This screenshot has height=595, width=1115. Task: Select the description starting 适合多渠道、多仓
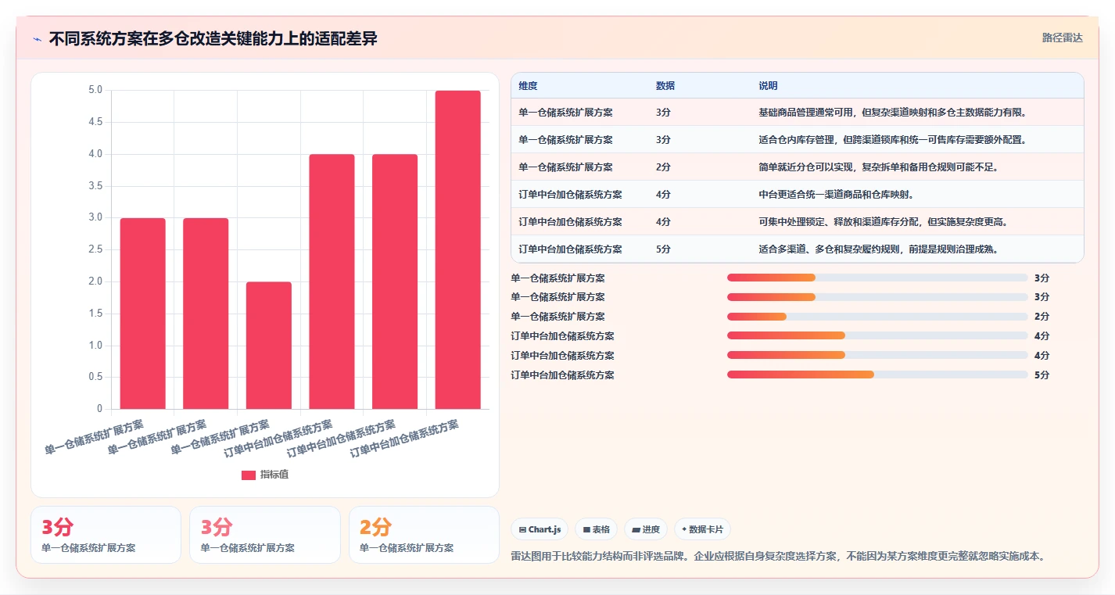(878, 249)
